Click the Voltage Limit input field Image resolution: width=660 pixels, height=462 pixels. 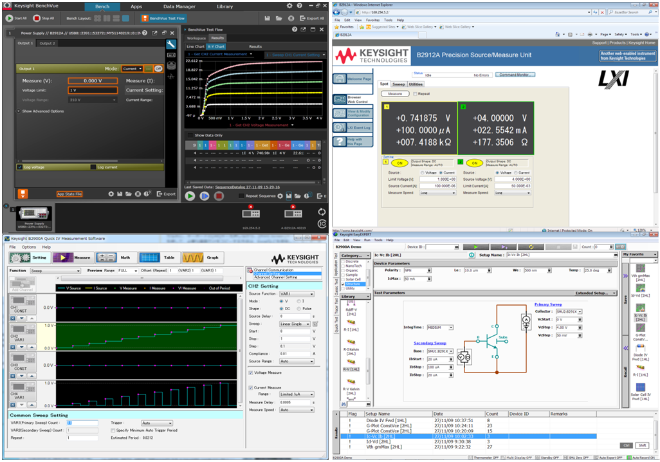click(93, 90)
